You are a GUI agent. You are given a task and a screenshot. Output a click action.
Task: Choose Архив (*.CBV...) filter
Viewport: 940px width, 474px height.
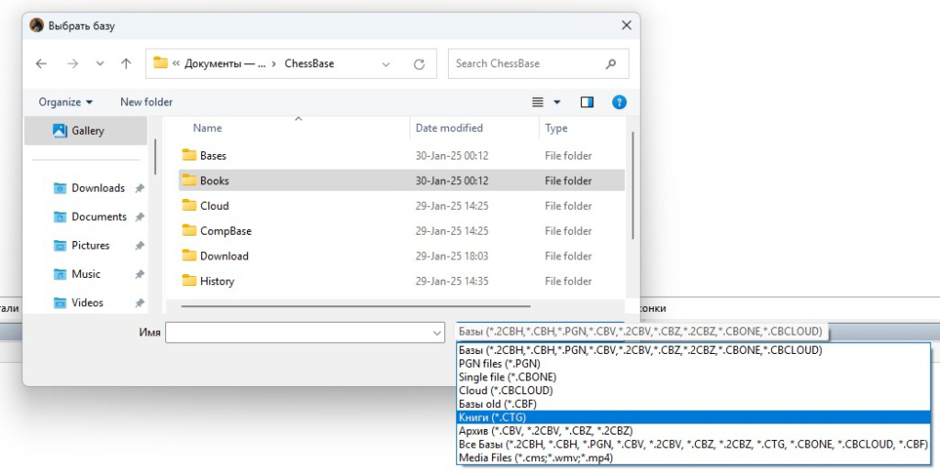click(x=693, y=431)
